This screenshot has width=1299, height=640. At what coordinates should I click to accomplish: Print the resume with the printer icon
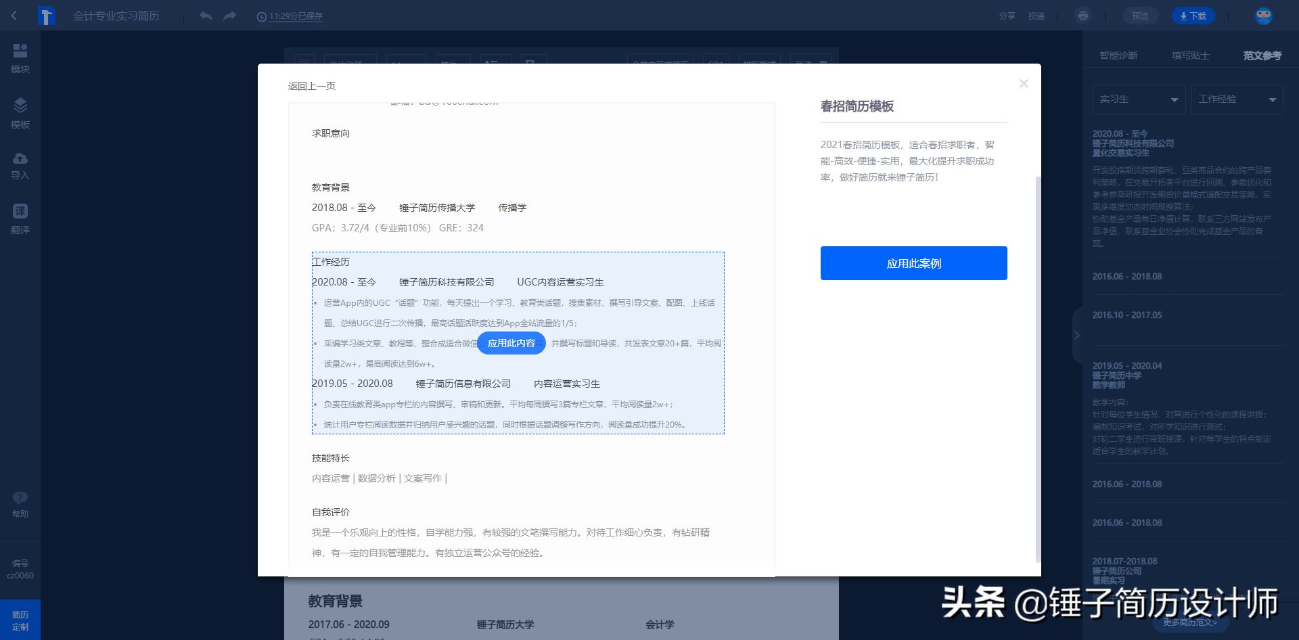(x=1083, y=16)
